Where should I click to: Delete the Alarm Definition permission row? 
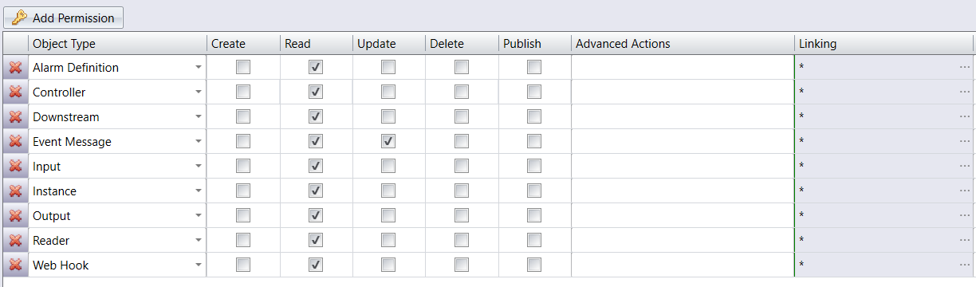click(x=15, y=68)
